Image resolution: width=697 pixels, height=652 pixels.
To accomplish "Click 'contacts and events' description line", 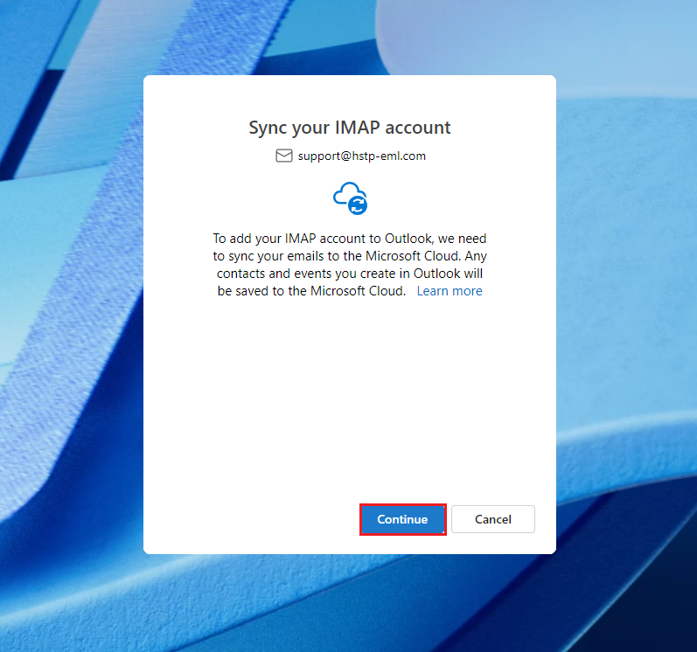I will (x=349, y=274).
